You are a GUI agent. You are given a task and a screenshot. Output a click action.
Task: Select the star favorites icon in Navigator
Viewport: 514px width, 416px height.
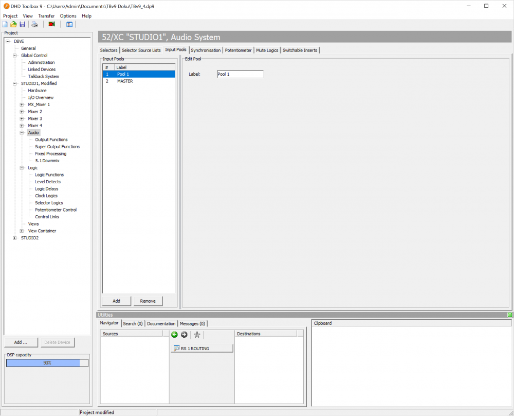tap(197, 335)
